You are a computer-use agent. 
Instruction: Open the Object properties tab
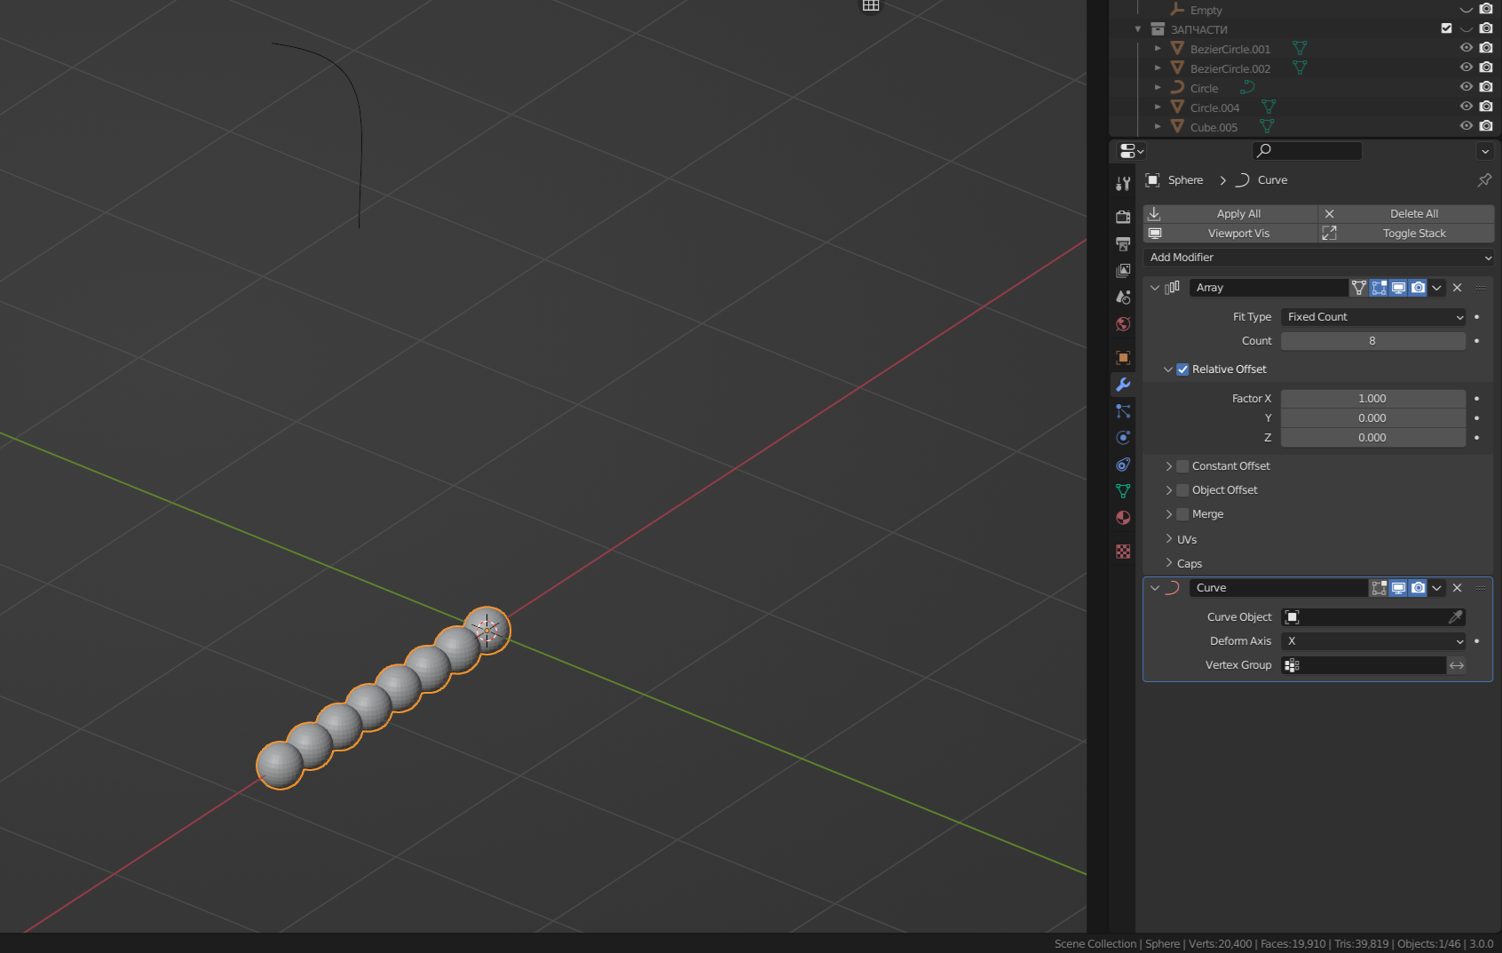[x=1123, y=358]
